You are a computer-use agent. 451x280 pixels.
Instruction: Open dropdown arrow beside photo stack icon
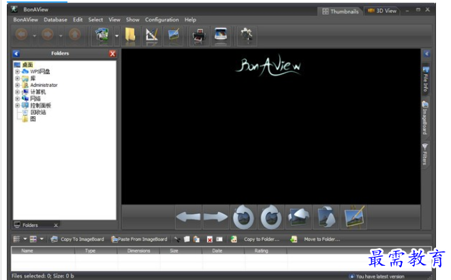(116, 36)
